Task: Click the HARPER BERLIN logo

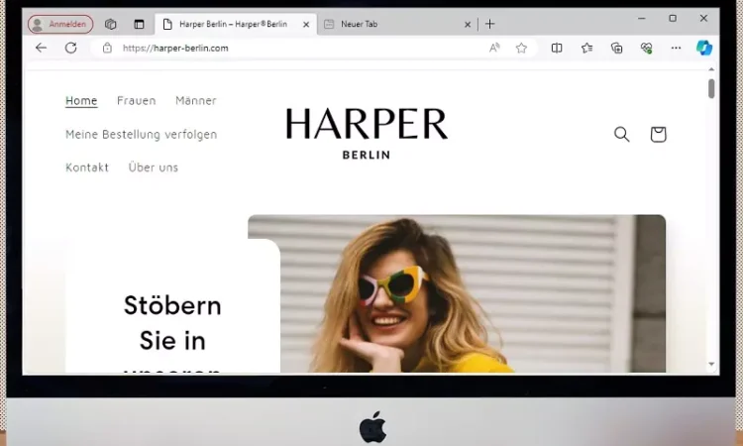Action: pos(367,134)
